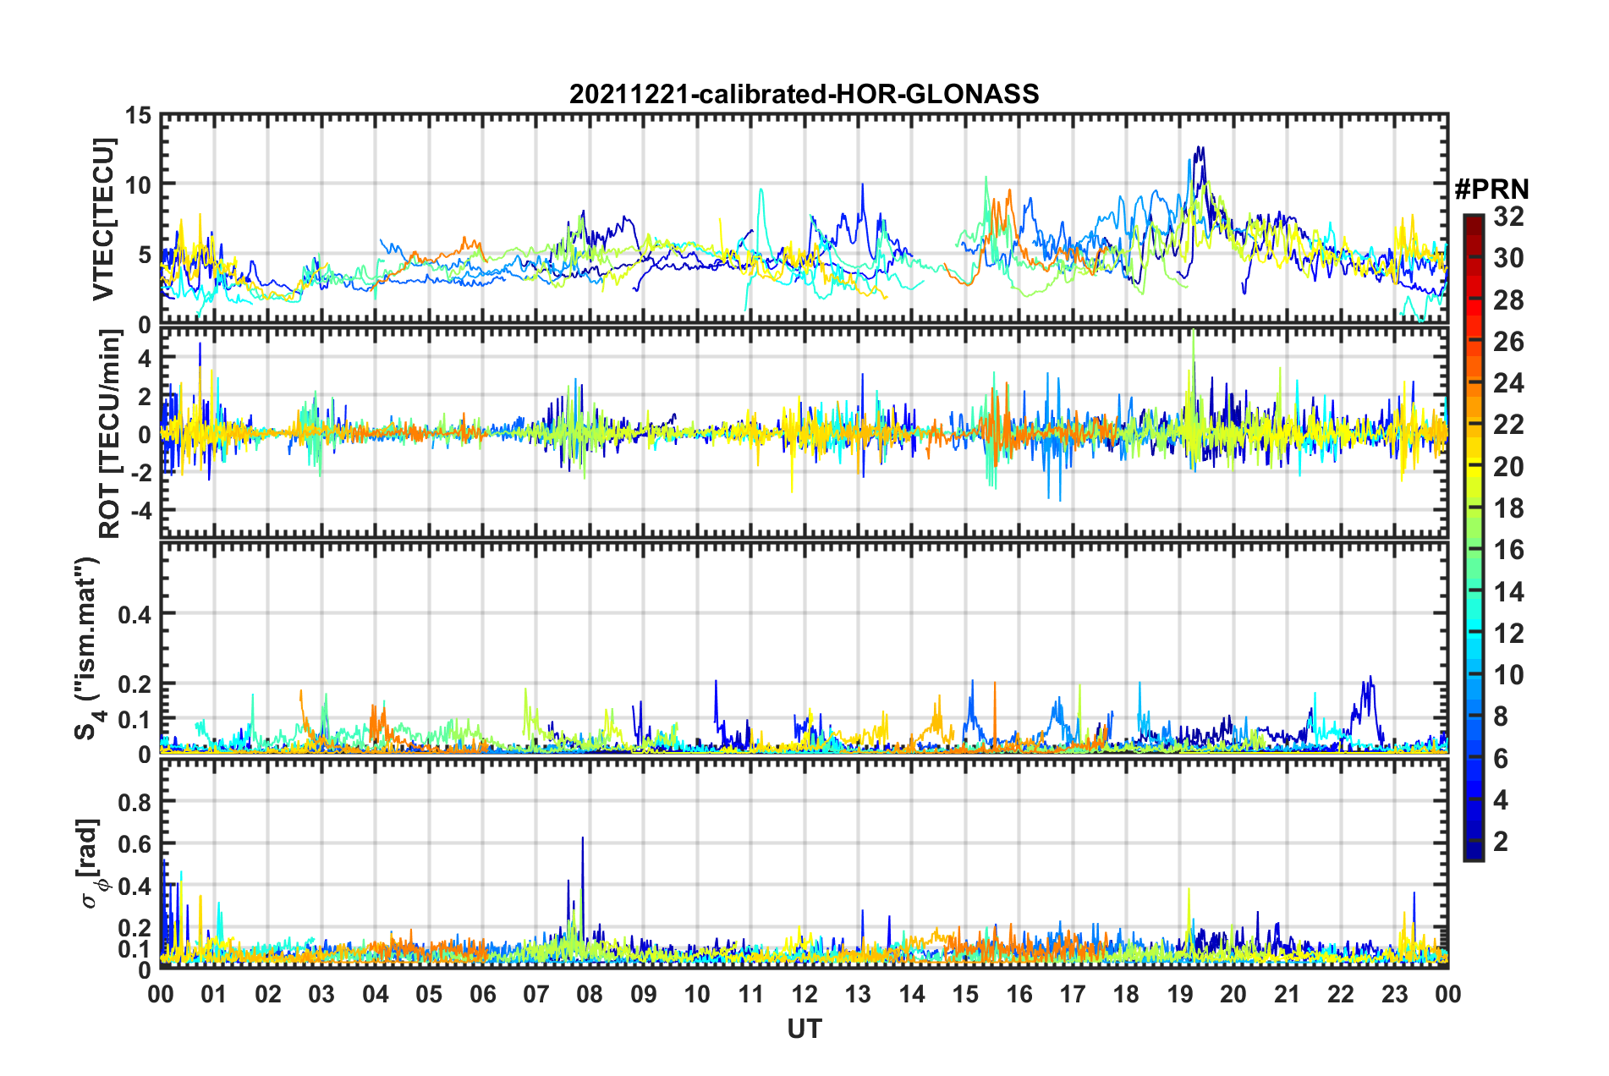Image resolution: width=1609 pixels, height=1076 pixels.
Task: Click the UT x-axis label
Action: click(804, 1029)
